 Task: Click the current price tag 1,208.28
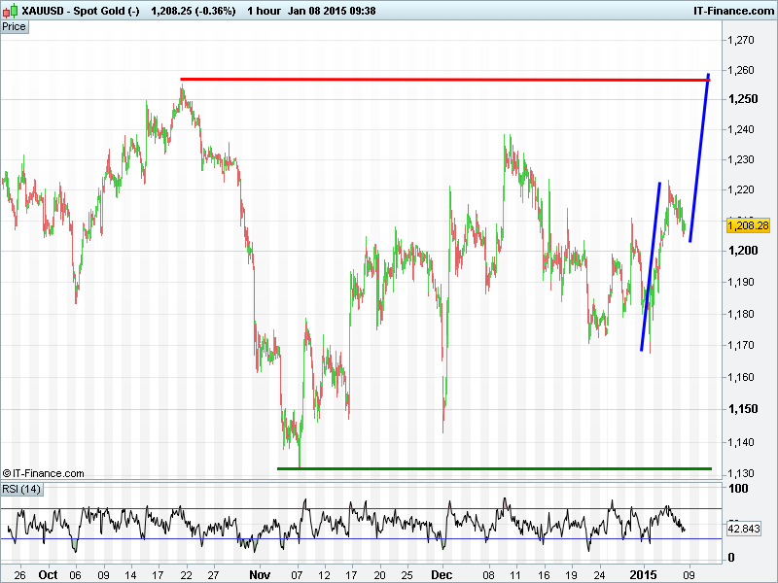click(748, 225)
